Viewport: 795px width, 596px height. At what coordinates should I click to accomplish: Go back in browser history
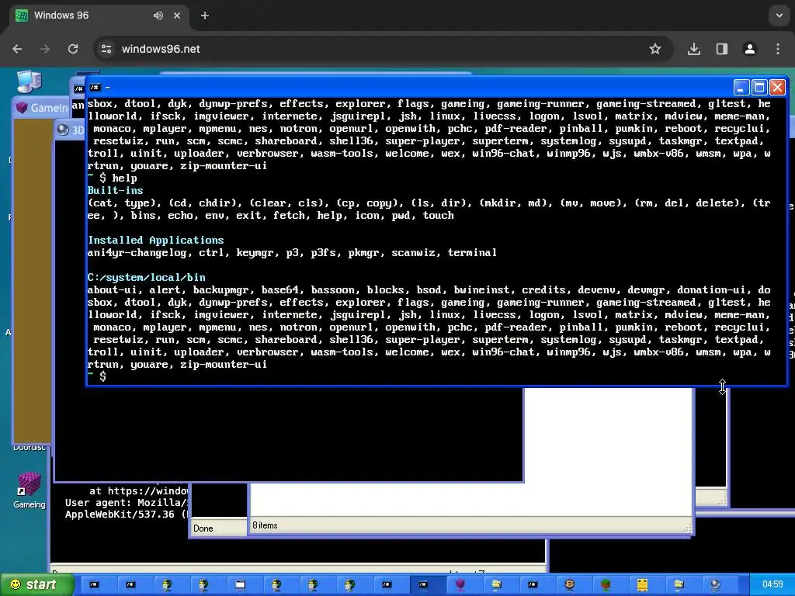[17, 49]
